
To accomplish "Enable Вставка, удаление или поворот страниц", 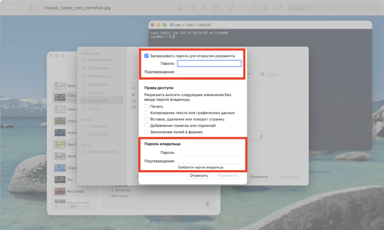I will click(146, 119).
